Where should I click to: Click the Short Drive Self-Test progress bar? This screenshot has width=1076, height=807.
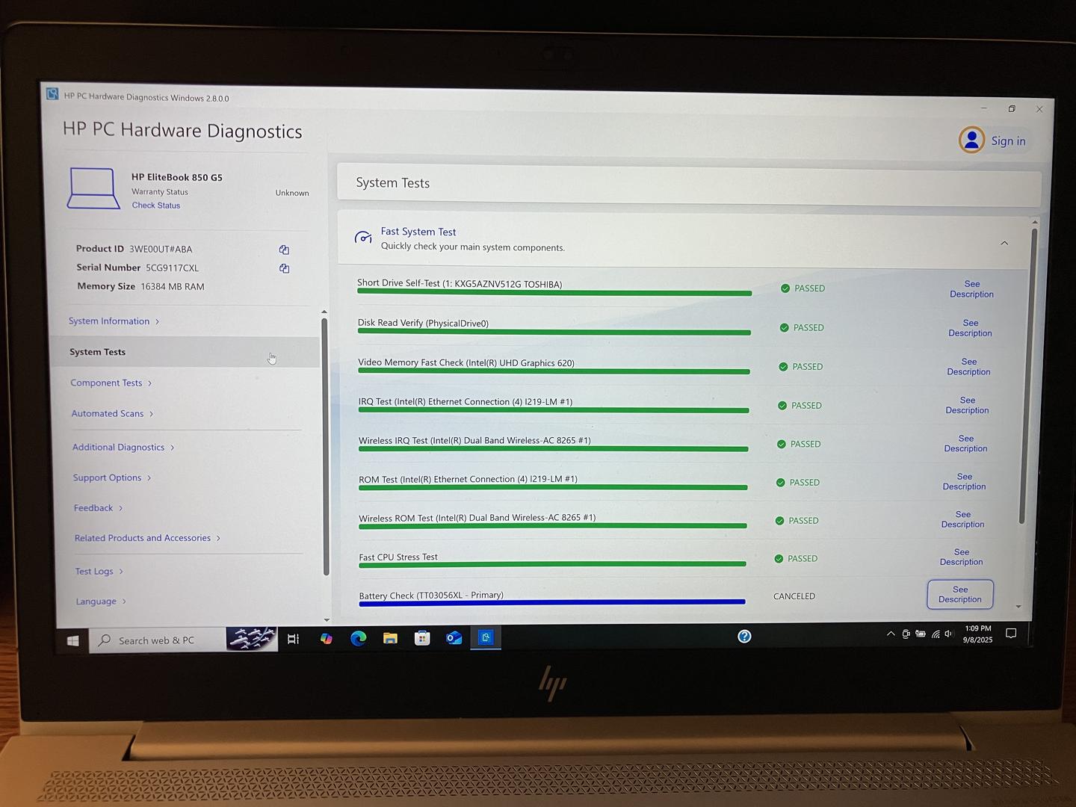(x=554, y=293)
